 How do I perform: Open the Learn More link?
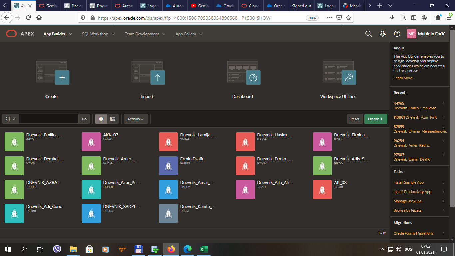[x=404, y=78]
